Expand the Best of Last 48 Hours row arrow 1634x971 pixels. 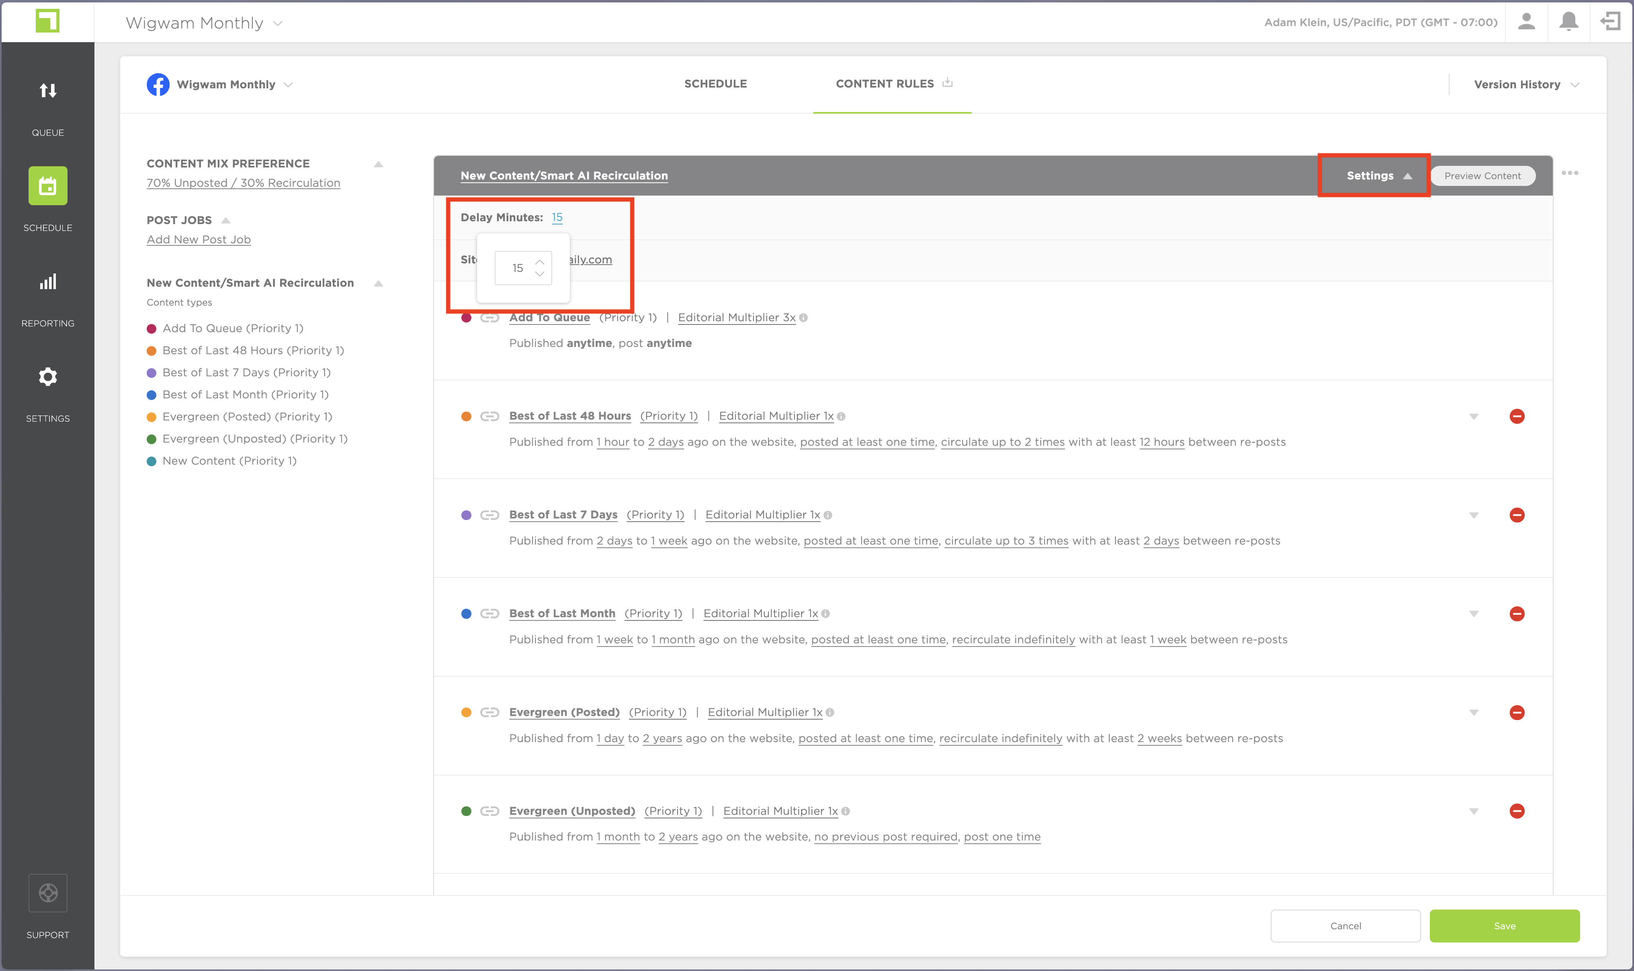click(x=1474, y=417)
